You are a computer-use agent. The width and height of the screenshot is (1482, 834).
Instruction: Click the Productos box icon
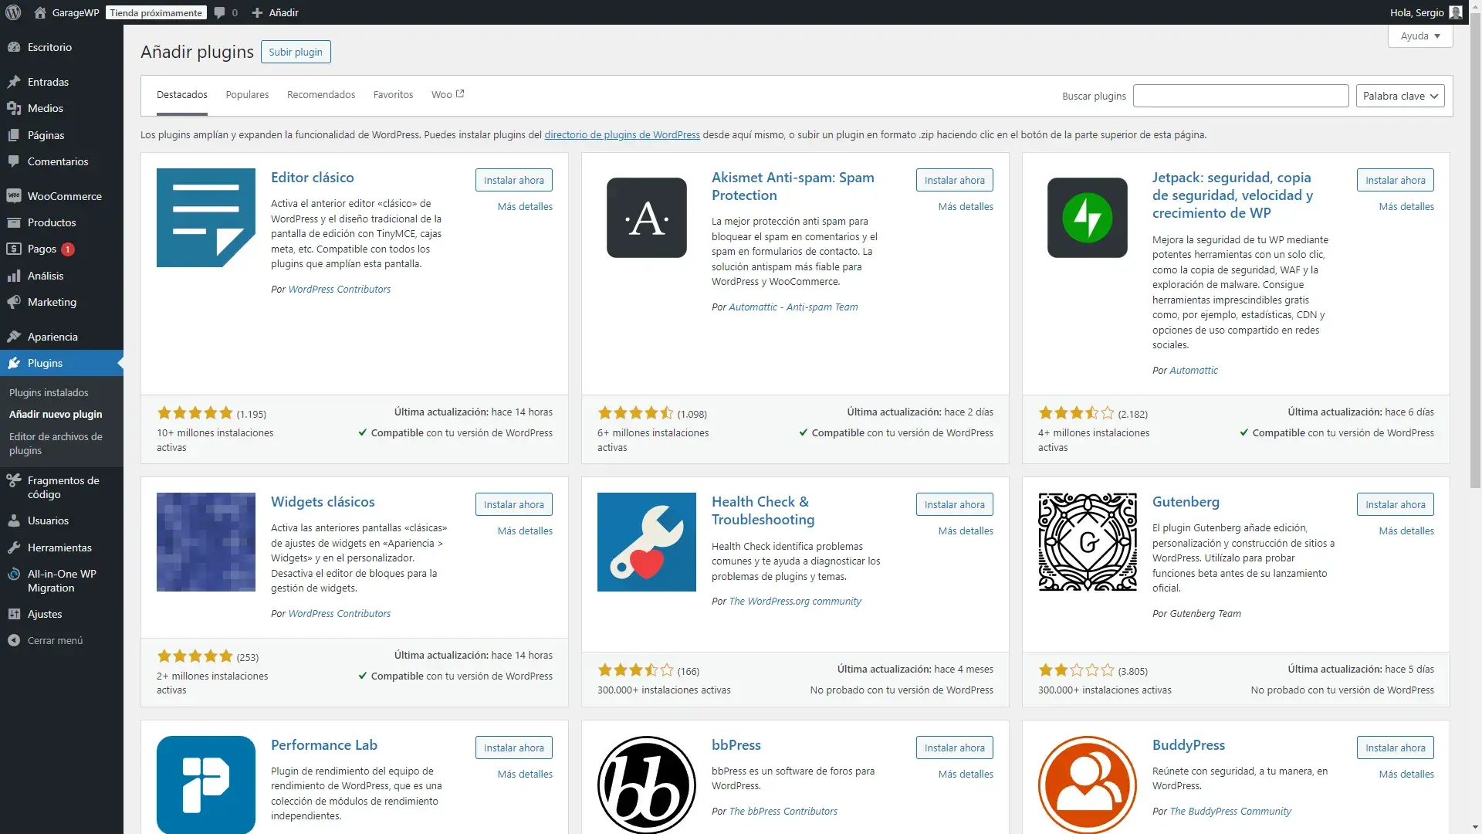(x=14, y=222)
